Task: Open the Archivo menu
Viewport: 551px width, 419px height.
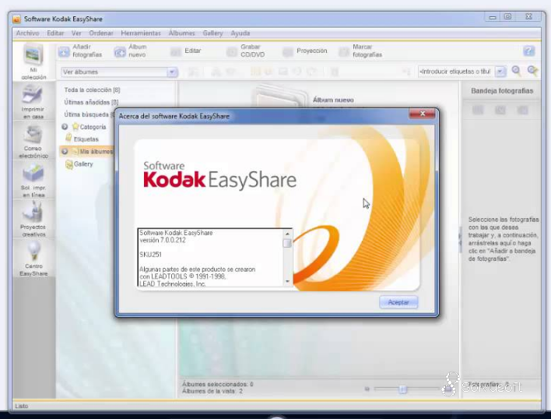Action: pos(27,33)
